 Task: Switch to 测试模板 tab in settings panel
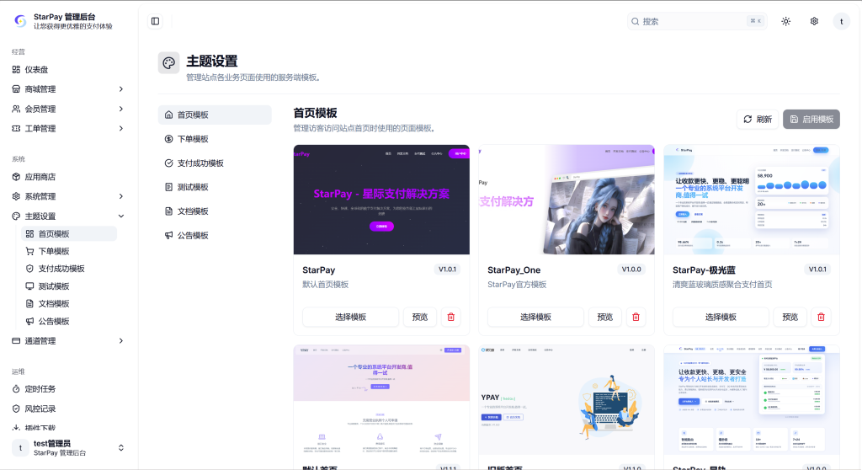coord(215,187)
